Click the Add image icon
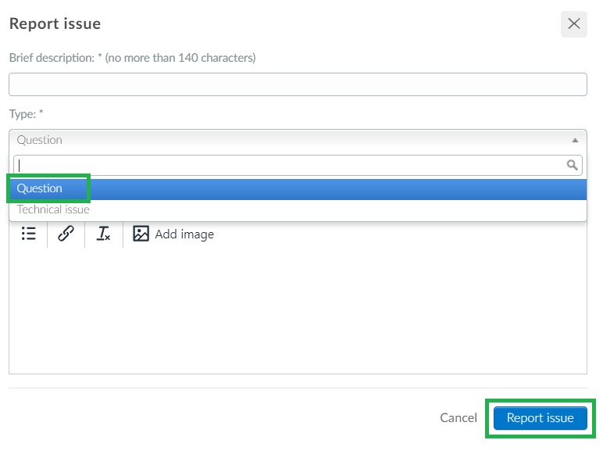603x458 pixels. coord(141,234)
